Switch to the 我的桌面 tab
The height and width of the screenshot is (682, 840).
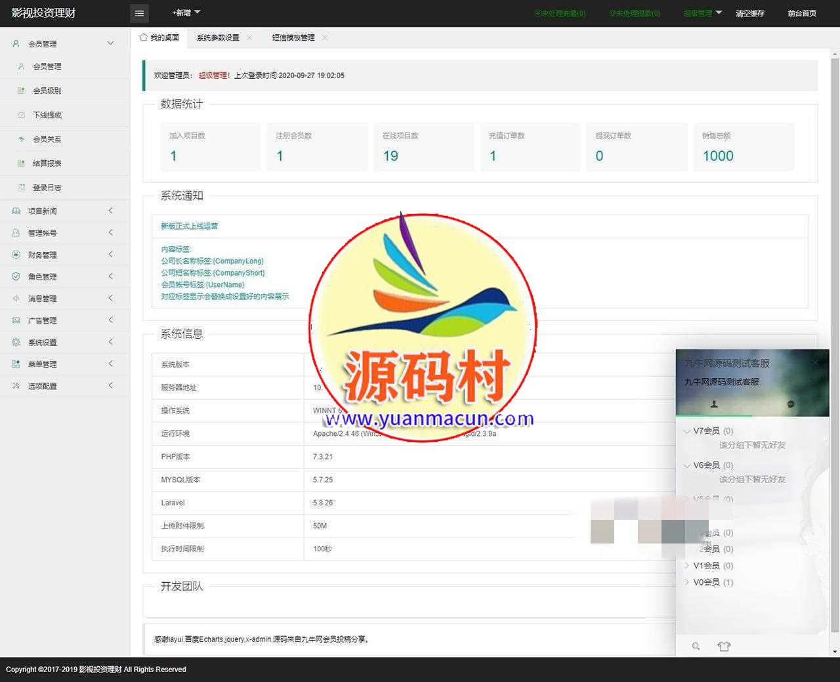[x=159, y=37]
